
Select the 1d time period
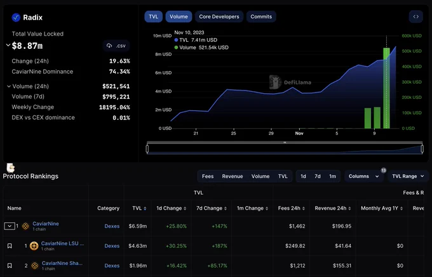click(303, 176)
